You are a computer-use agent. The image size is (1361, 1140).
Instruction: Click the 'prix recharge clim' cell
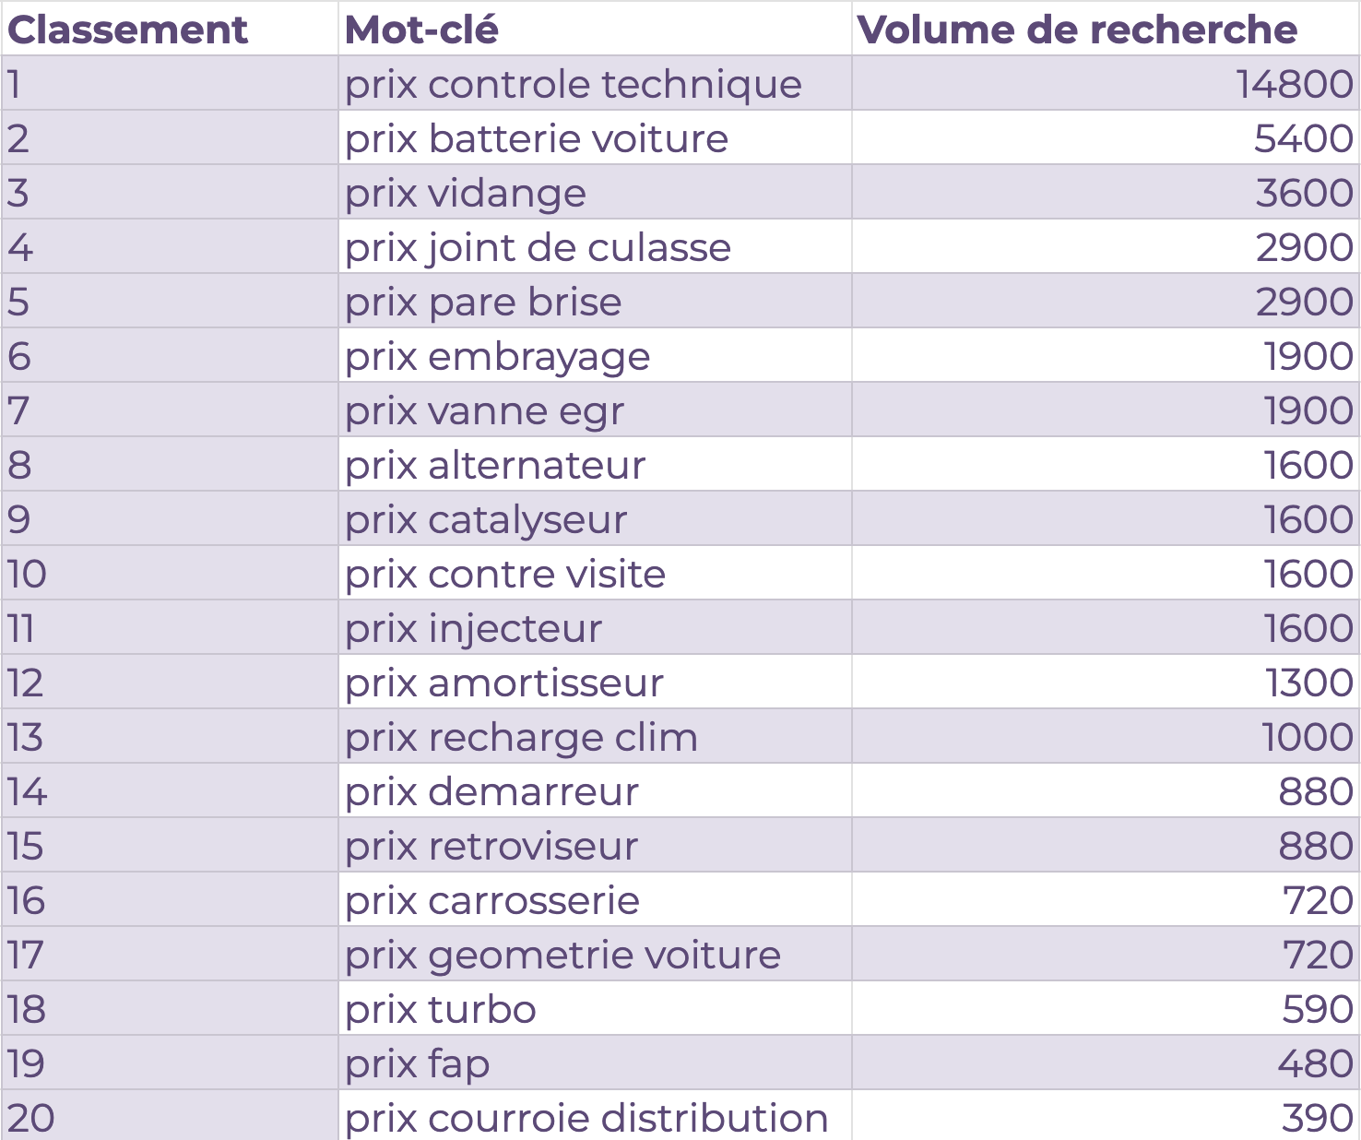(x=521, y=737)
